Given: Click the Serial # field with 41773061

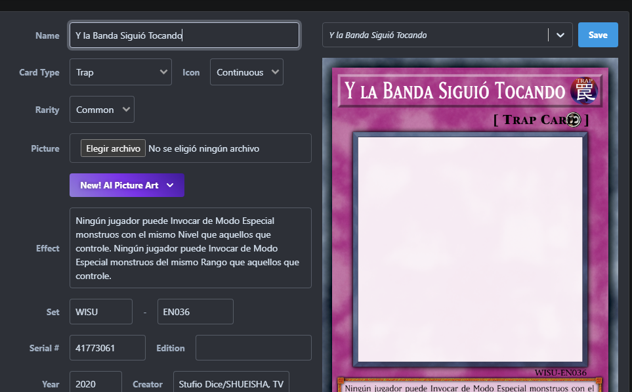Looking at the screenshot, I should tap(107, 347).
